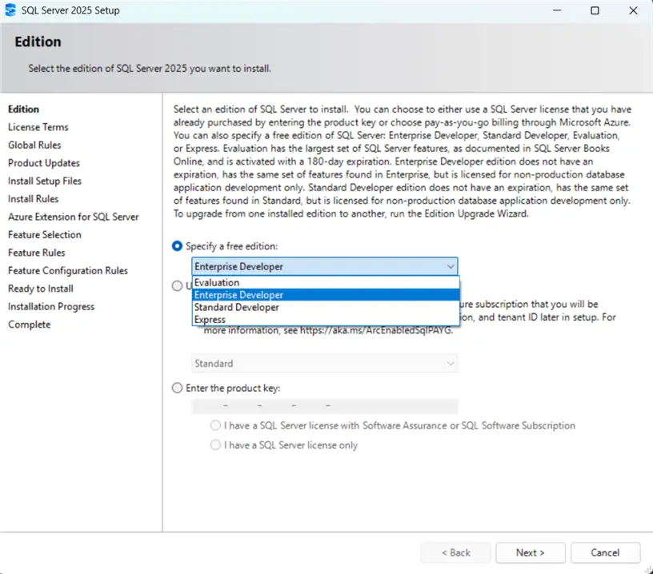Open the disabled Standard edition dropdown
Viewport: 653px width, 574px height.
[324, 364]
